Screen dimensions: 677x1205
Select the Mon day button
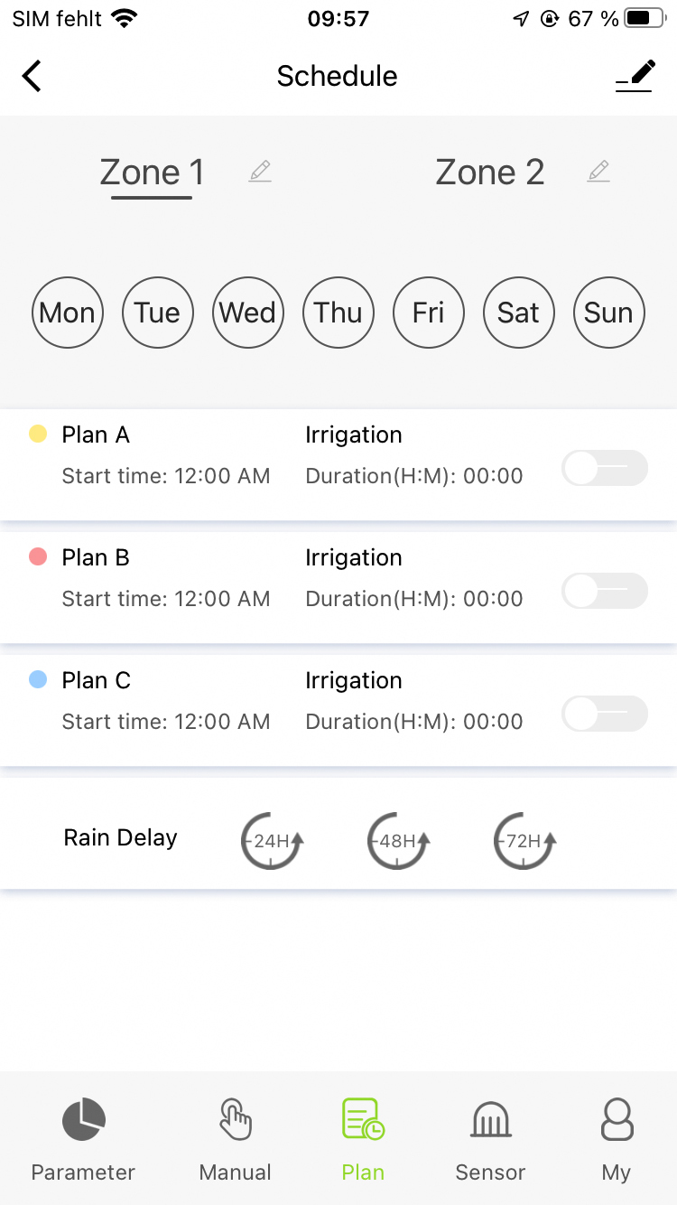[68, 313]
